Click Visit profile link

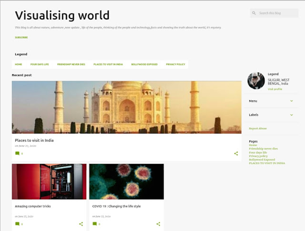pos(275,89)
